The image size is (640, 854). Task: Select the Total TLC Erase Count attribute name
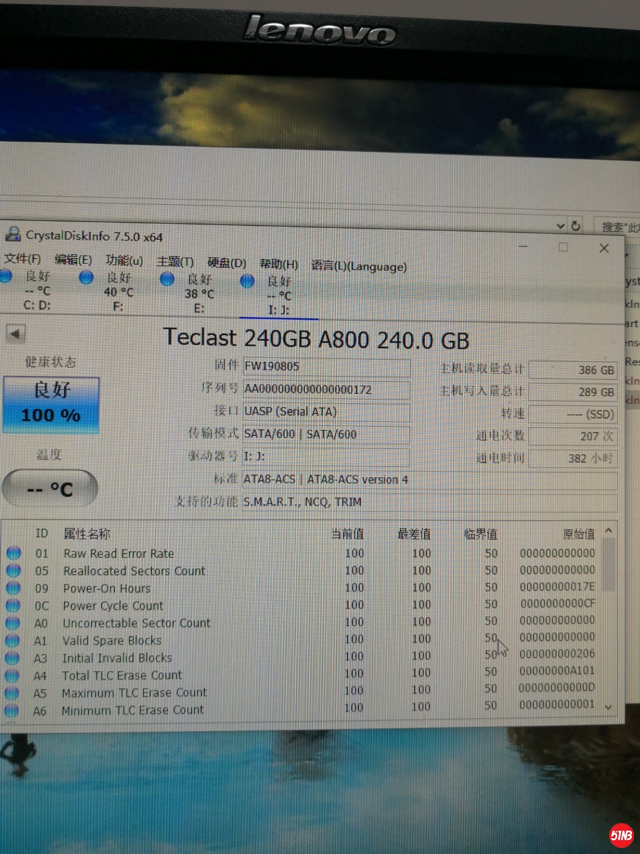click(121, 675)
